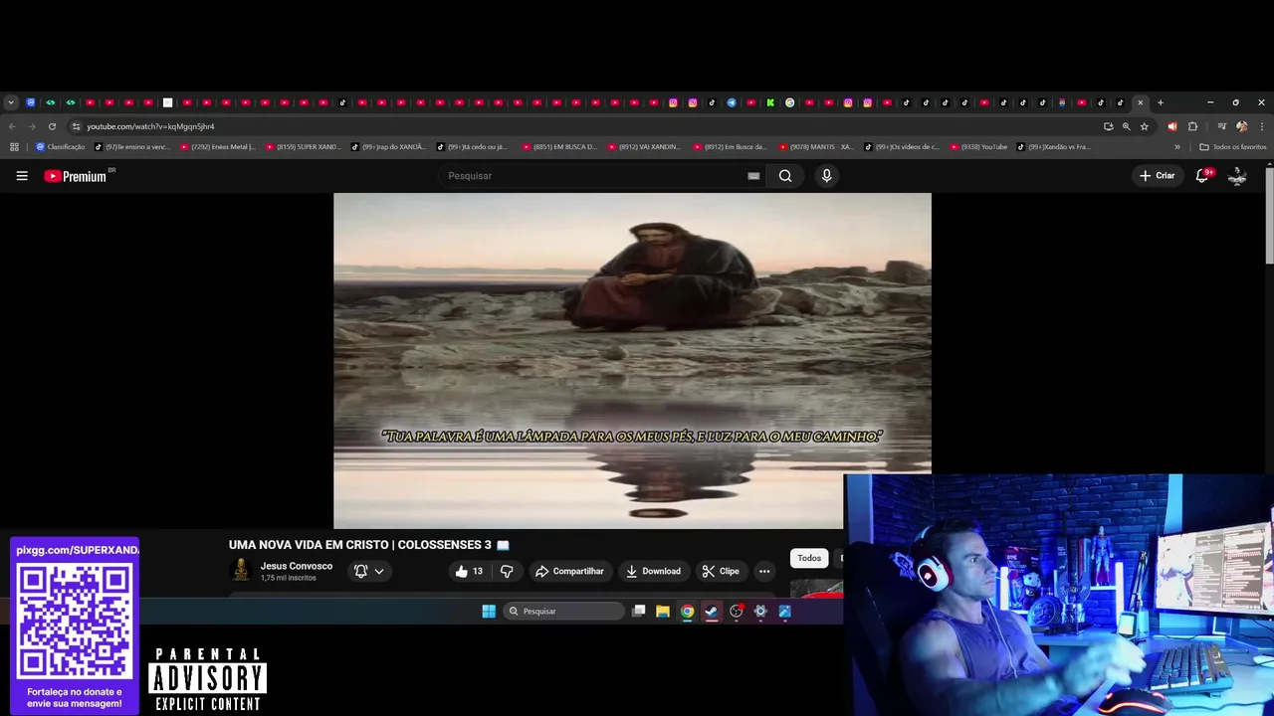This screenshot has height=716, width=1274.
Task: Open the 'SUPER XAND...' bookmark
Action: [x=303, y=147]
